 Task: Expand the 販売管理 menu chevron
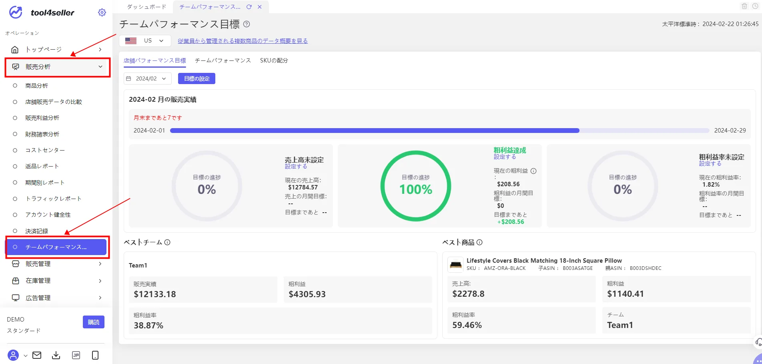(x=100, y=264)
